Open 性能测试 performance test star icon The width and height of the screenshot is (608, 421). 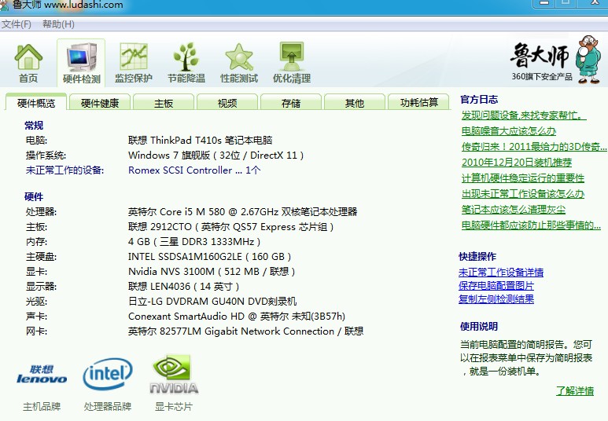tap(239, 64)
